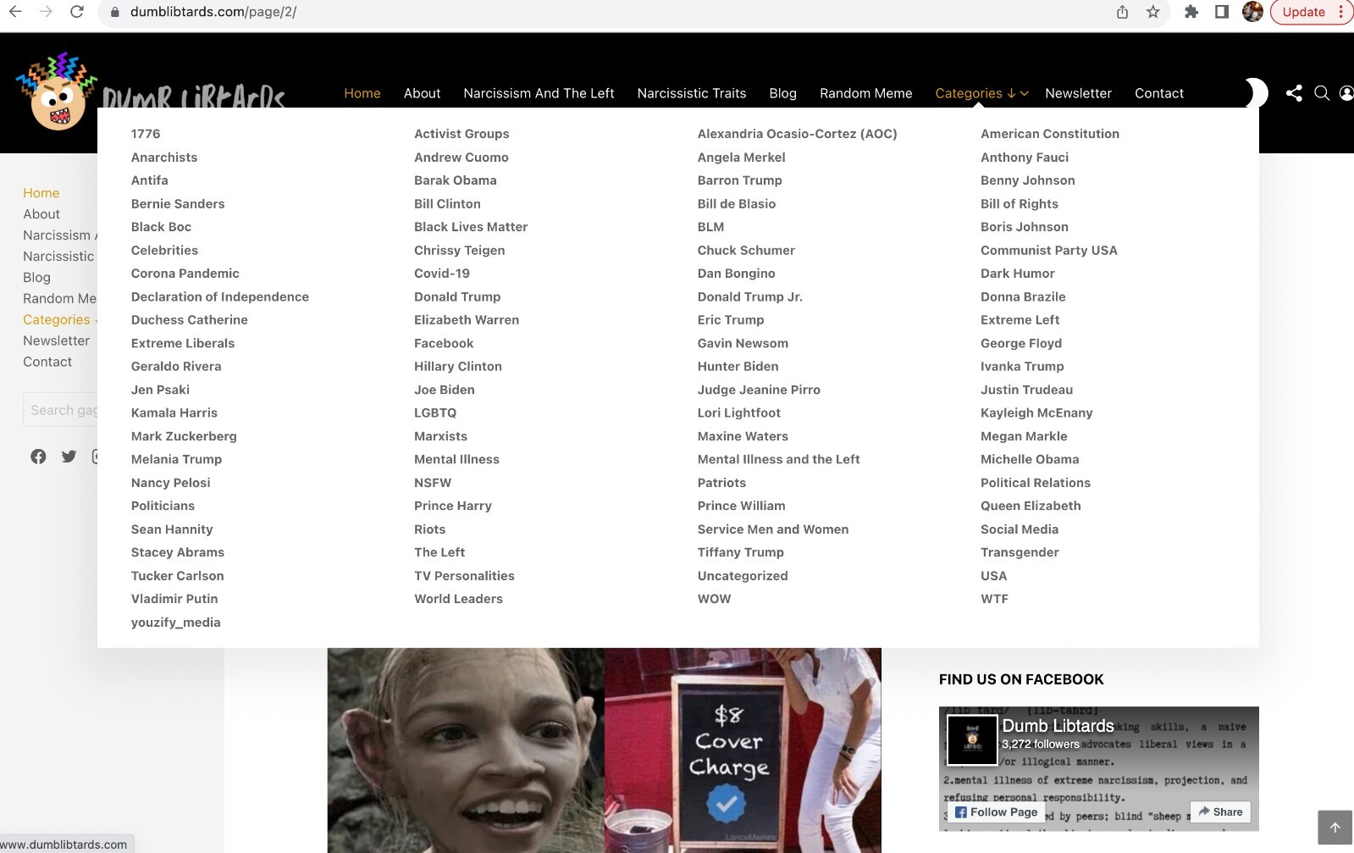1354x853 pixels.
Task: Click the Facebook widget page avatar
Action: (x=971, y=739)
